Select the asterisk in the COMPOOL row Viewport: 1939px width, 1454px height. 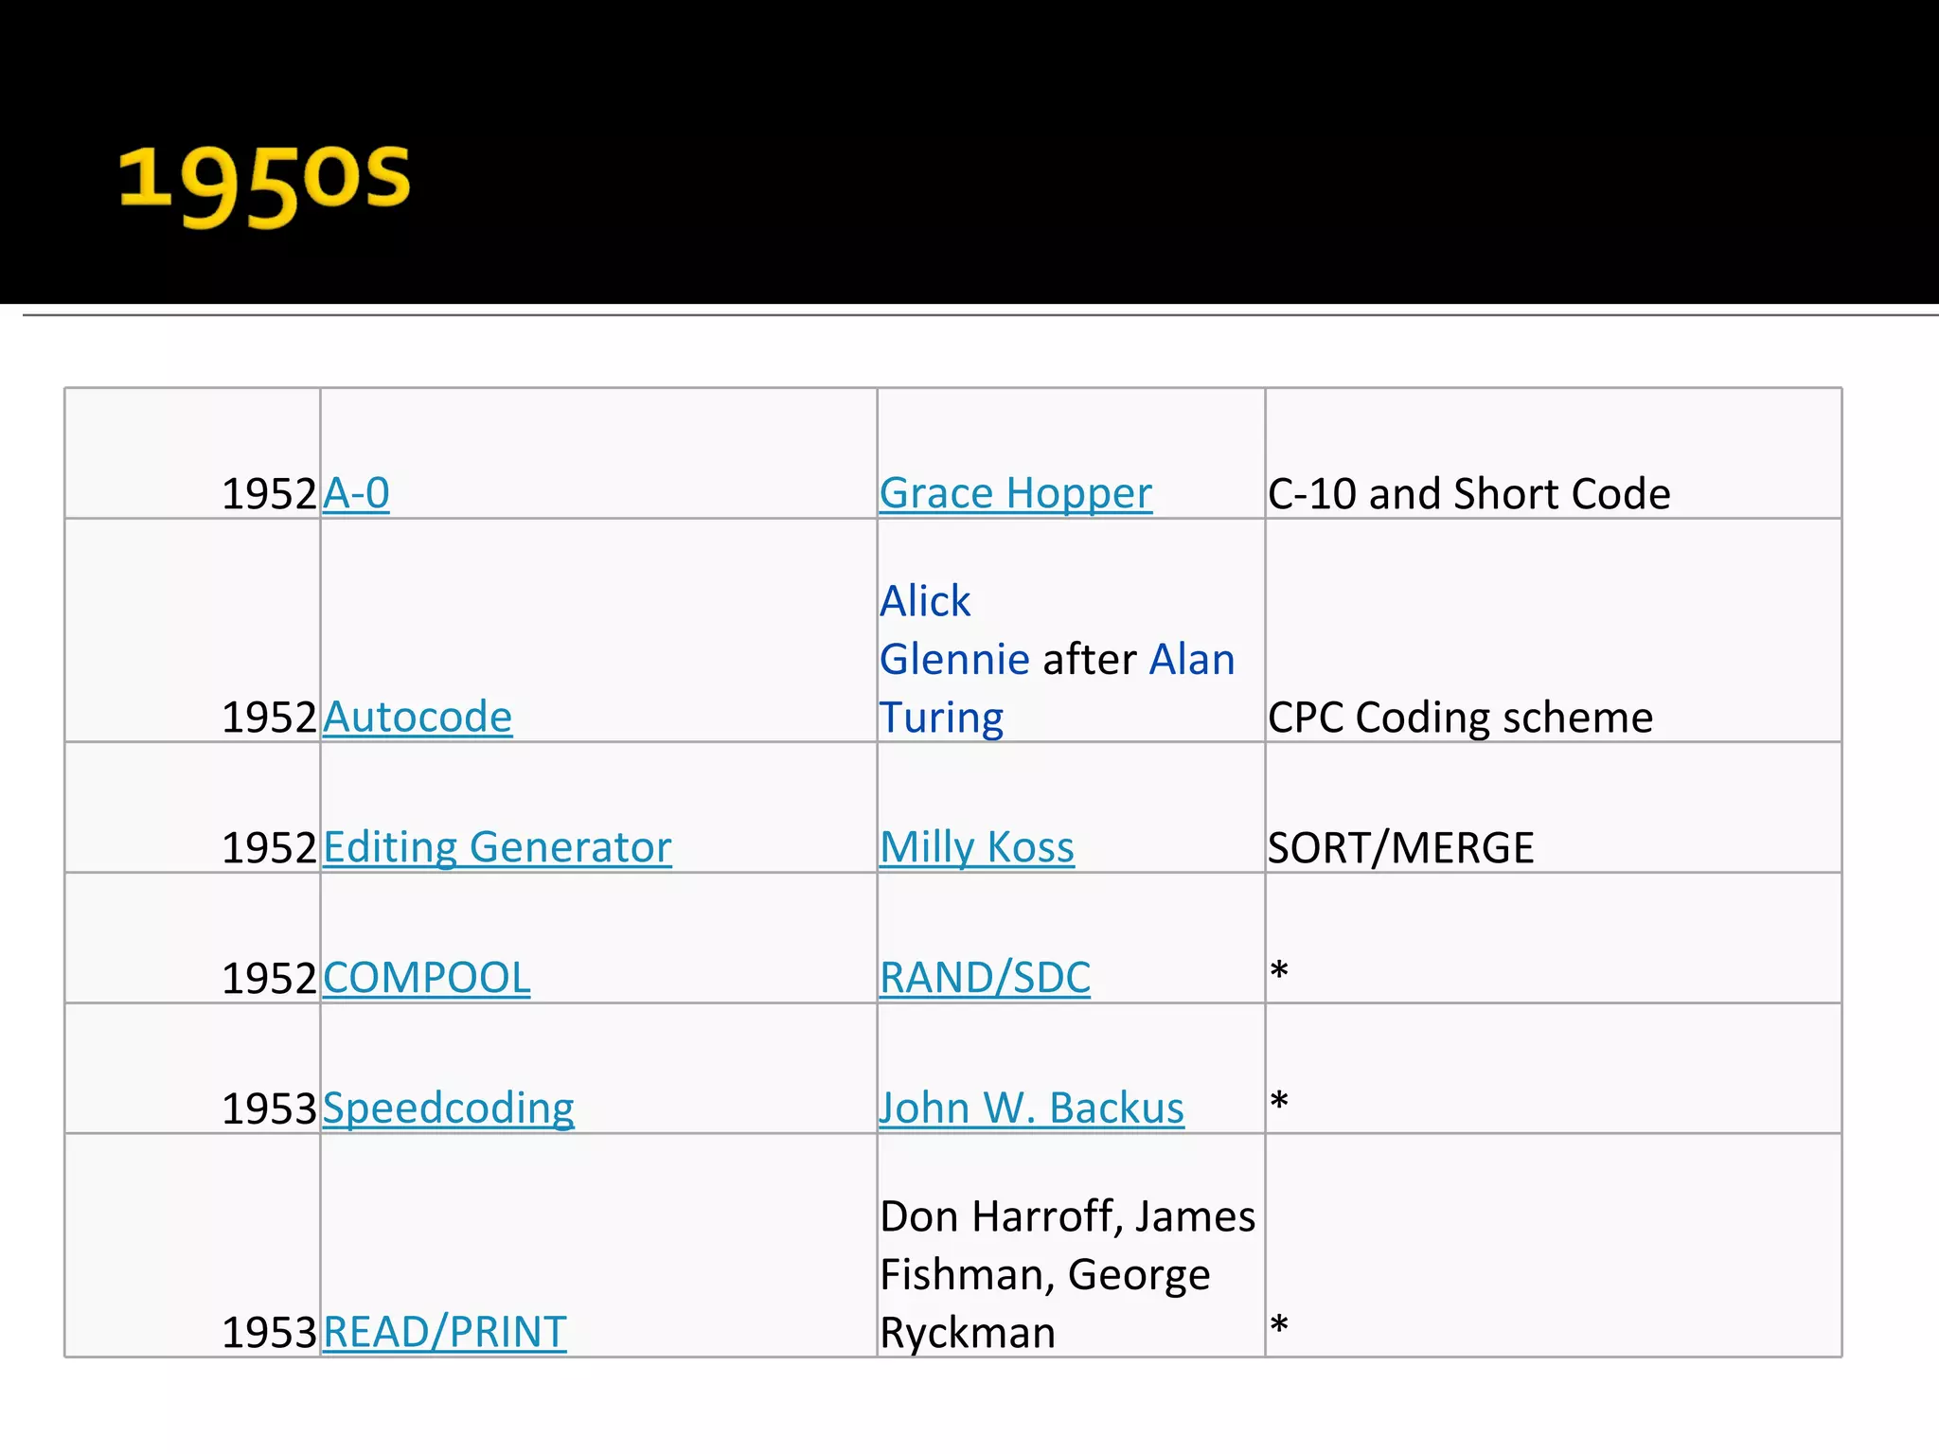click(x=1279, y=971)
